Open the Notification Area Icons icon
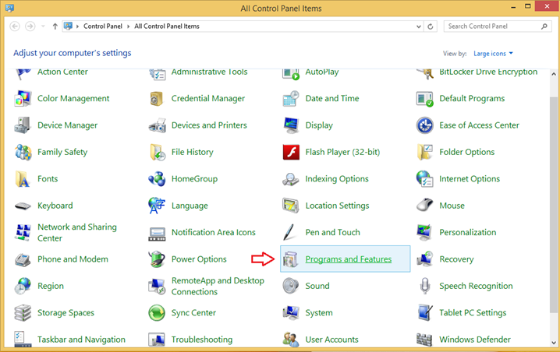This screenshot has height=352, width=560. [x=157, y=234]
